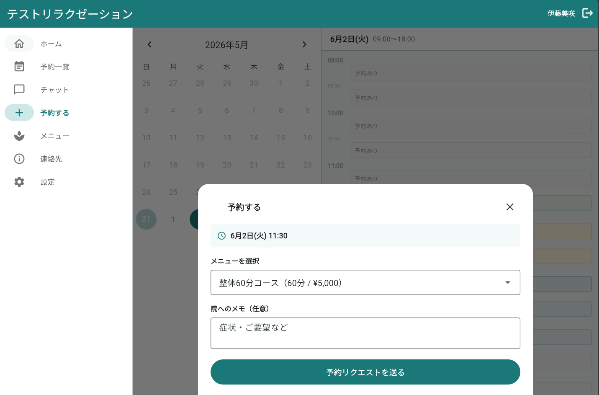Image resolution: width=599 pixels, height=395 pixels.
Task: Click the 09:00 予約あり slot
Action: click(471, 73)
